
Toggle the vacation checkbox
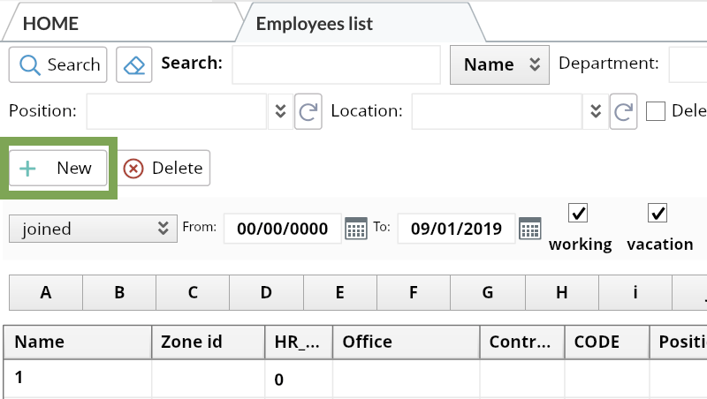click(x=657, y=213)
